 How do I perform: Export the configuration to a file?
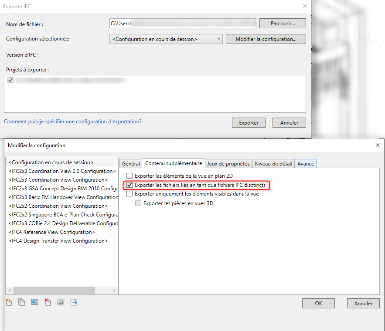tap(74, 302)
